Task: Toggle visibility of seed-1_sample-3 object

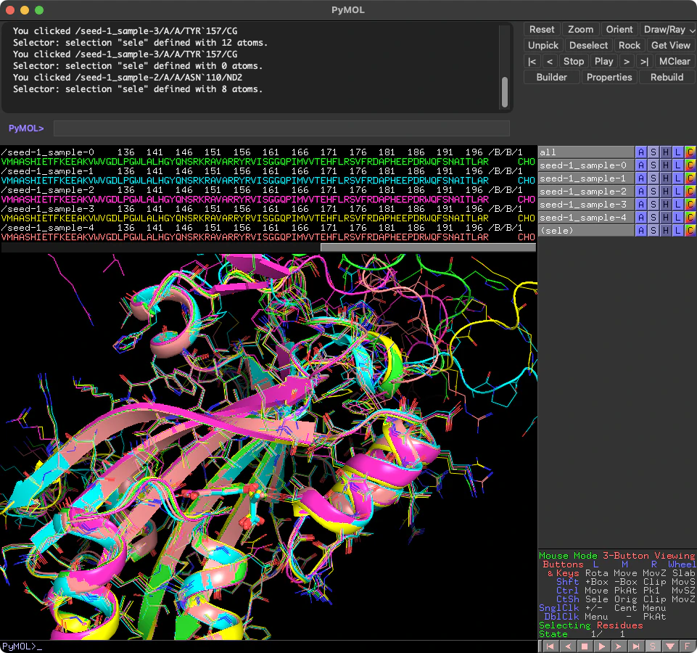Action: tap(586, 205)
